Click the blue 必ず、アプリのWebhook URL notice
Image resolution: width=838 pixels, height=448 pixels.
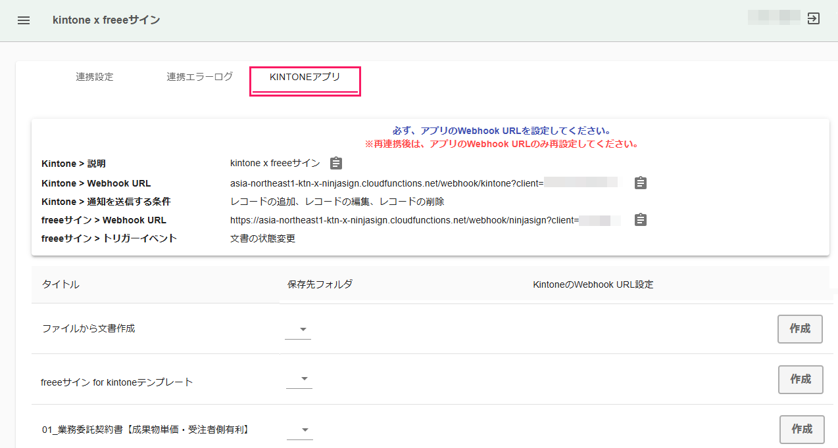501,131
